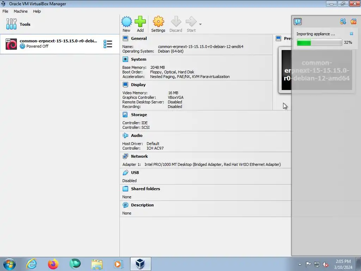Screen dimensions: 361x271
Task: Open the Shared folders heading link
Action: (x=146, y=189)
